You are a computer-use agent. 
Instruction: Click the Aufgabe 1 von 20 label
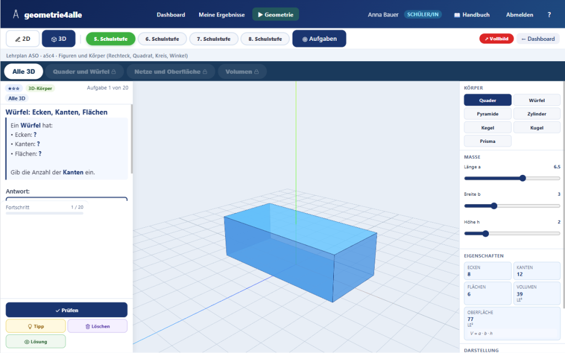pyautogui.click(x=108, y=88)
